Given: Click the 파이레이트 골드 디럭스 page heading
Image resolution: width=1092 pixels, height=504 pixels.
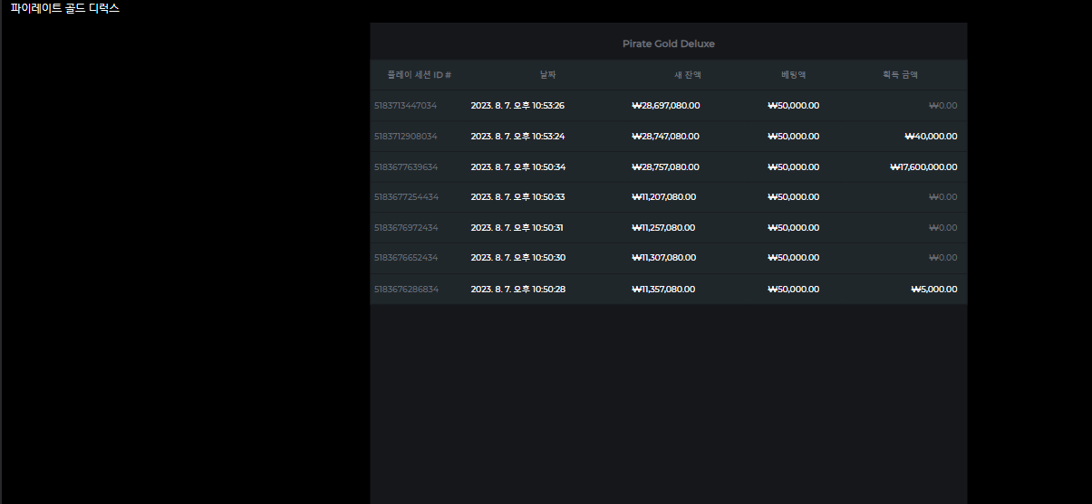Looking at the screenshot, I should coord(64,9).
